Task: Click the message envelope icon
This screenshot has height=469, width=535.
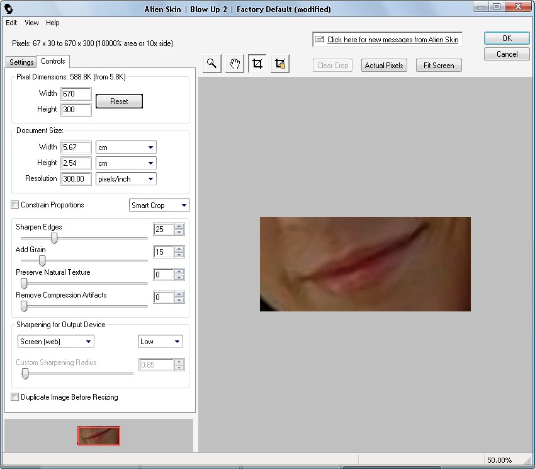Action: tap(320, 39)
